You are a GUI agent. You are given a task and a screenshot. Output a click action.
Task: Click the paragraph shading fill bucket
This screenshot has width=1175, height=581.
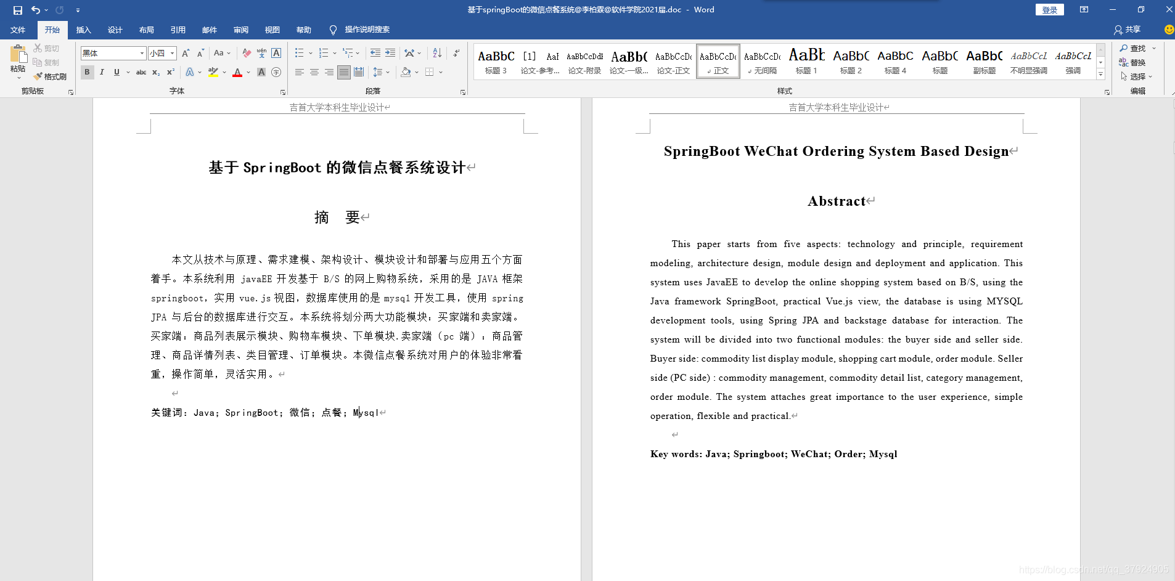tap(406, 72)
